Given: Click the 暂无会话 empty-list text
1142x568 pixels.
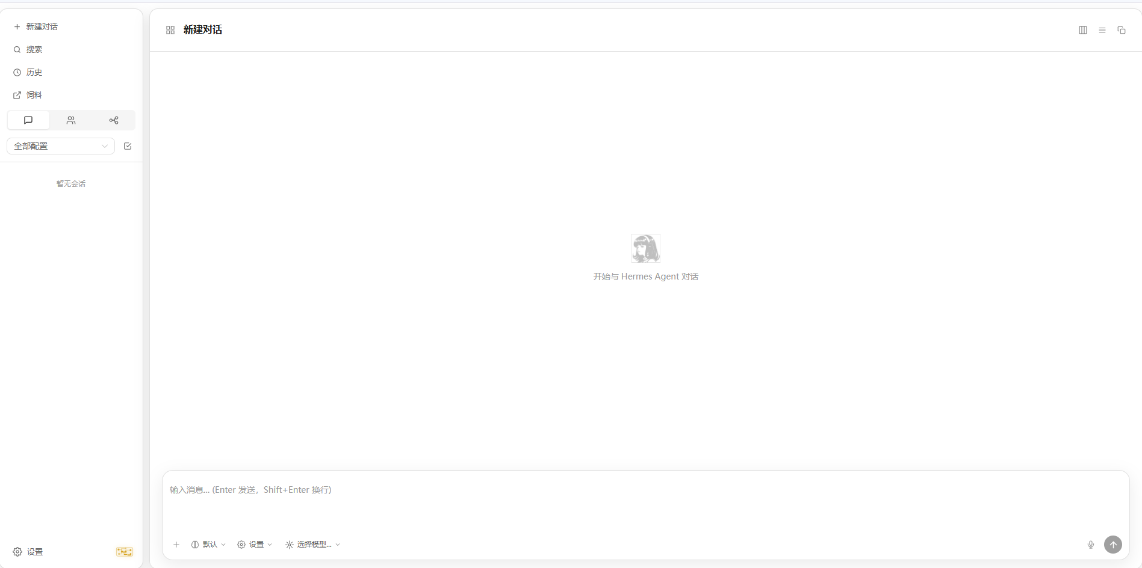Looking at the screenshot, I should [x=71, y=184].
